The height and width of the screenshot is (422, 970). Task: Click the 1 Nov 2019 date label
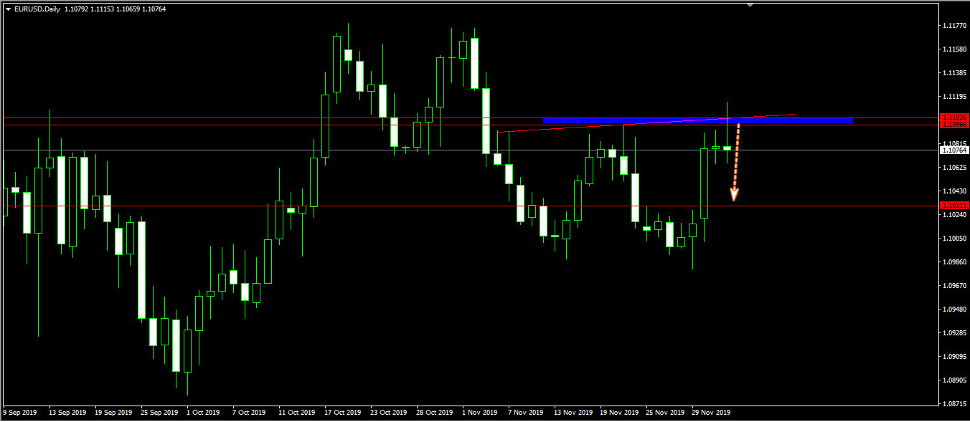pos(480,413)
